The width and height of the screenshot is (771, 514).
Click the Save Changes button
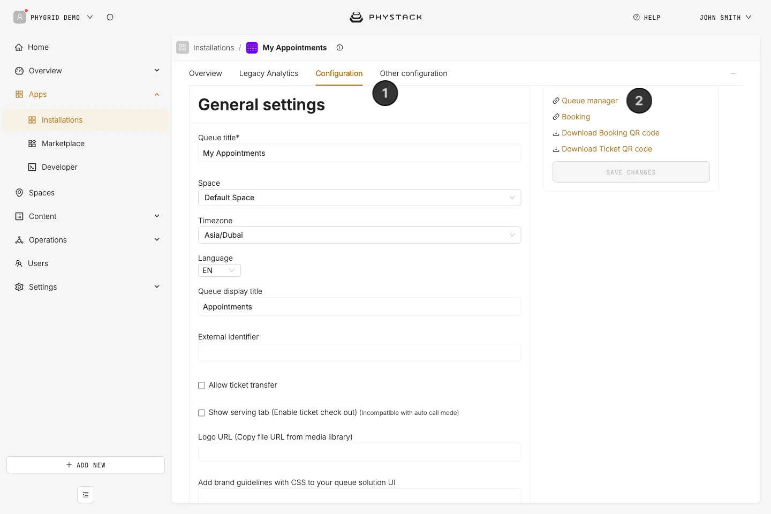(x=631, y=172)
